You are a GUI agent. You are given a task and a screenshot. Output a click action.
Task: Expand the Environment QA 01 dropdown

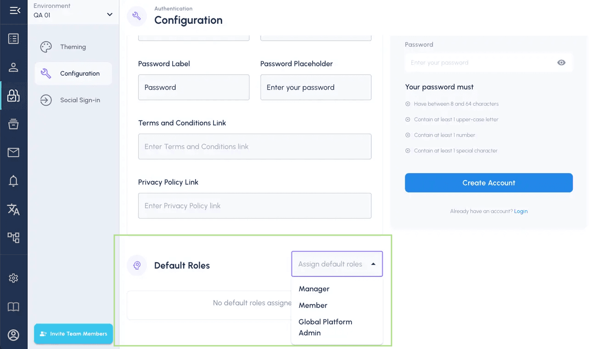point(73,11)
